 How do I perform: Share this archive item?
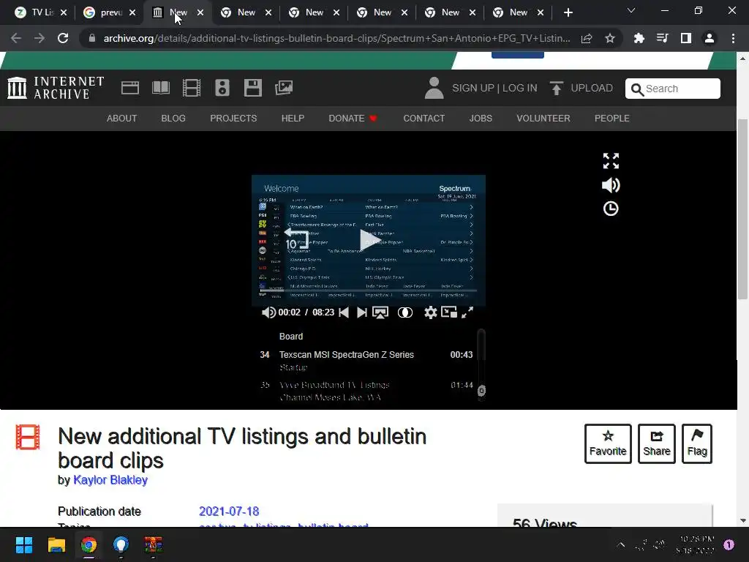657,443
